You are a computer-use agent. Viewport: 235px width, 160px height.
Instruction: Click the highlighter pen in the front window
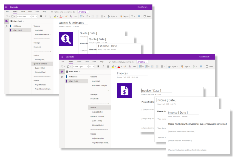coord(113,67)
